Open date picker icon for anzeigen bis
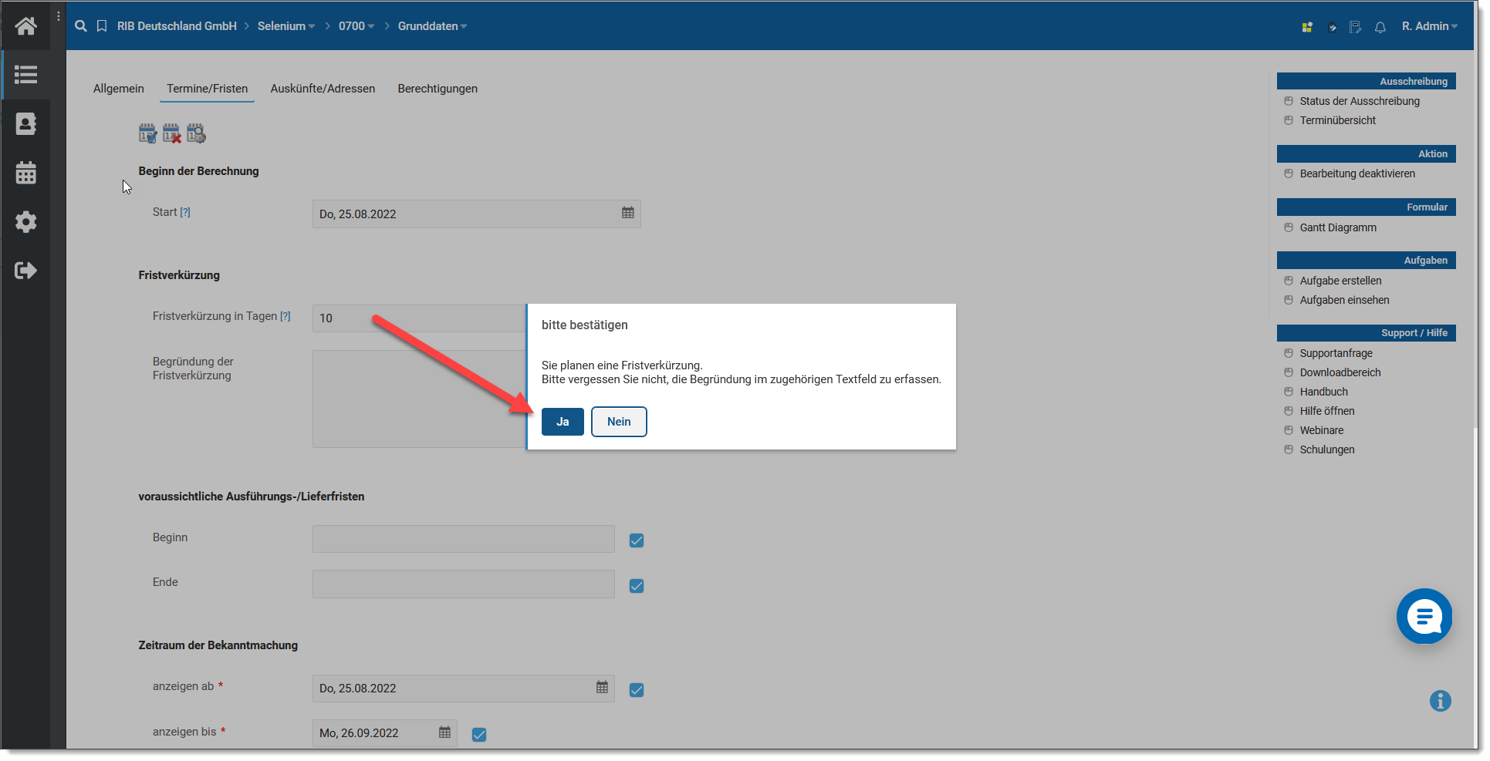The width and height of the screenshot is (1490, 761). pyautogui.click(x=444, y=732)
